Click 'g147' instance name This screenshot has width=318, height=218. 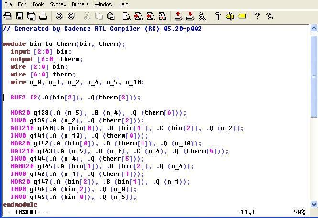click(x=41, y=182)
